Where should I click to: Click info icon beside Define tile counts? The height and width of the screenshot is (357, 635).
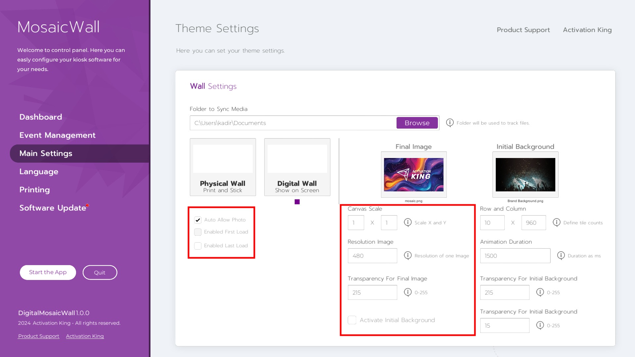coord(557,222)
